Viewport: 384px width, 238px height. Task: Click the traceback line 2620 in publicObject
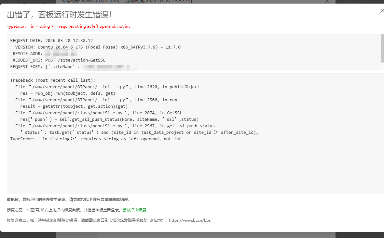tap(107, 87)
